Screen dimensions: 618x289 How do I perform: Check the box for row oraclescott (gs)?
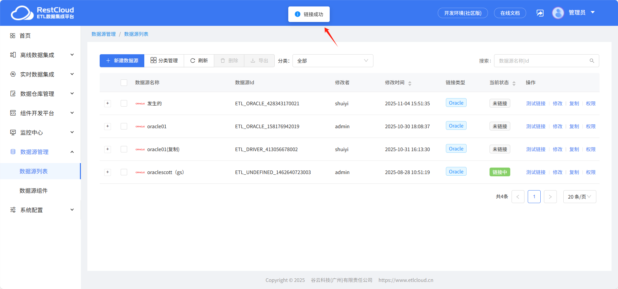click(x=124, y=172)
